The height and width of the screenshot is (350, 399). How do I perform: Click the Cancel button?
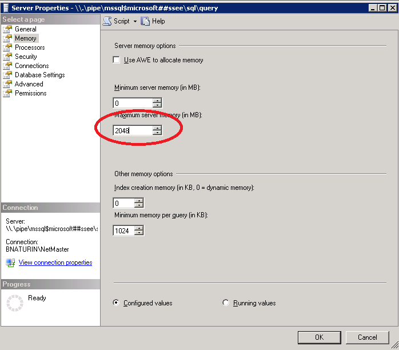(x=367, y=337)
